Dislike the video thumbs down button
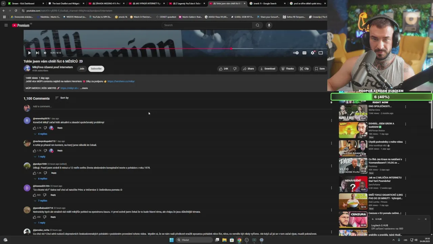433x244 pixels. point(235,69)
